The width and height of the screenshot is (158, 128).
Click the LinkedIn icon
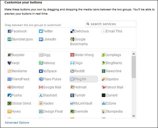[x=41, y=39]
